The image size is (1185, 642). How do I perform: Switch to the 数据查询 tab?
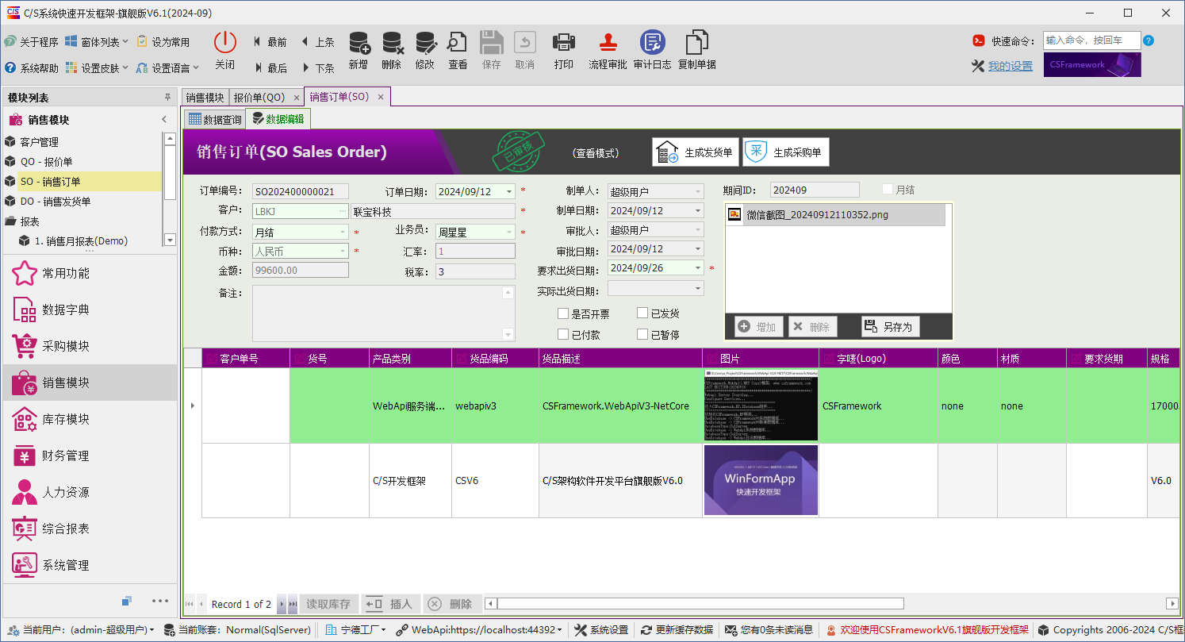(215, 119)
